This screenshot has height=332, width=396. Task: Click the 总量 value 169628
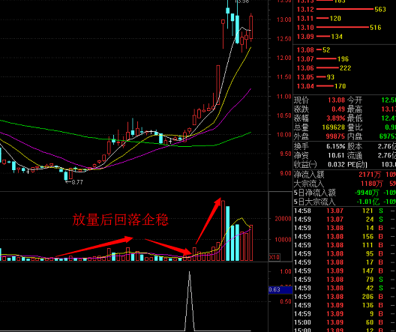[334, 127]
